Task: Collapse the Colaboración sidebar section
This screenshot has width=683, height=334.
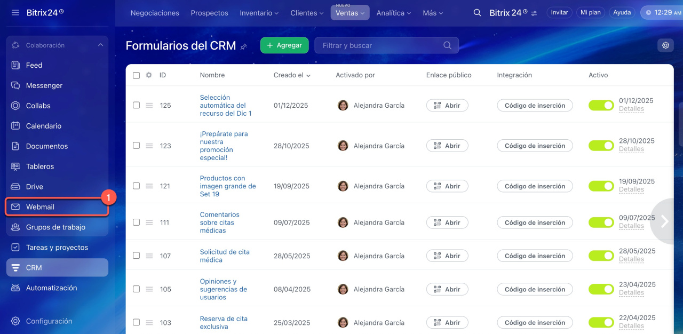Action: (x=100, y=45)
